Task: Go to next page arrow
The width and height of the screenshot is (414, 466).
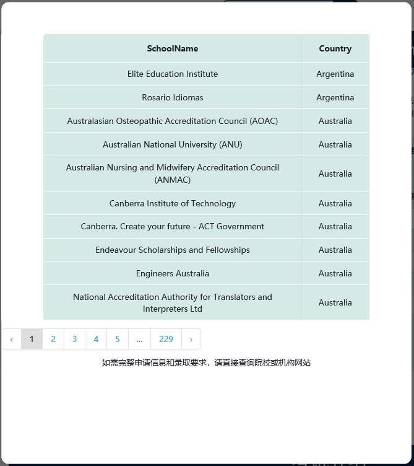Action: [191, 339]
